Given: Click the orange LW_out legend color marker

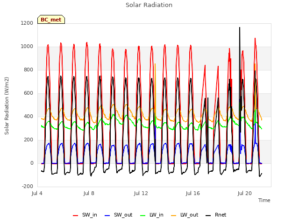Looking at the screenshot, I should click(174, 216).
